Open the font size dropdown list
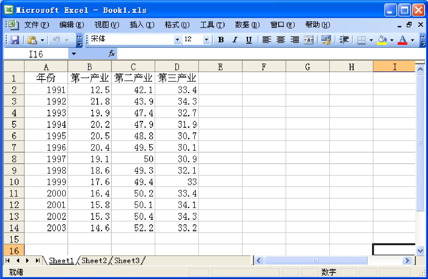The image size is (428, 279). [206, 40]
